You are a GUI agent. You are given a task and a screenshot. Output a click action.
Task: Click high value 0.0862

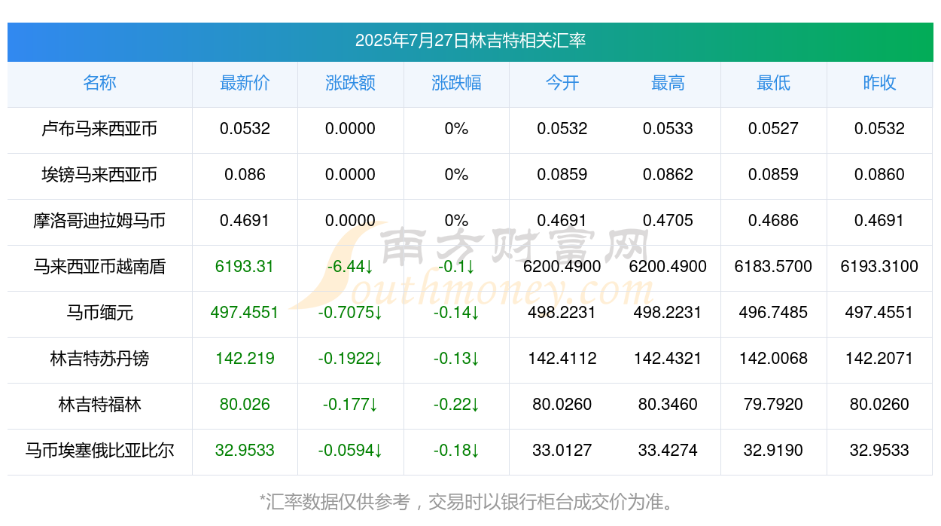click(x=668, y=175)
